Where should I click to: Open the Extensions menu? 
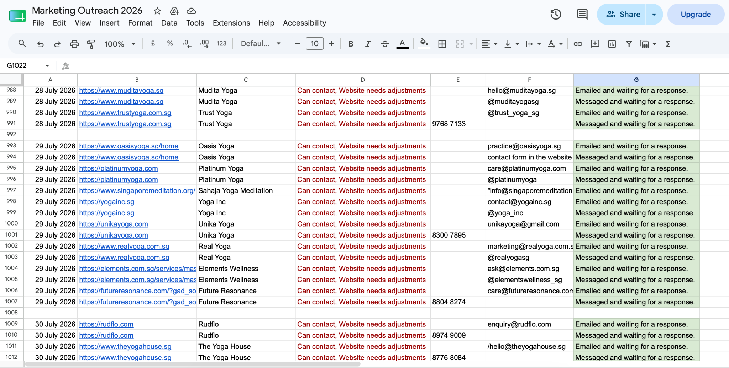coord(231,23)
